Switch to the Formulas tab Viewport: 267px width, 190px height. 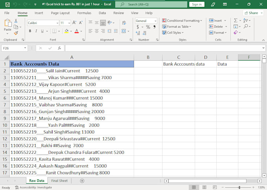pyautogui.click(x=84, y=13)
